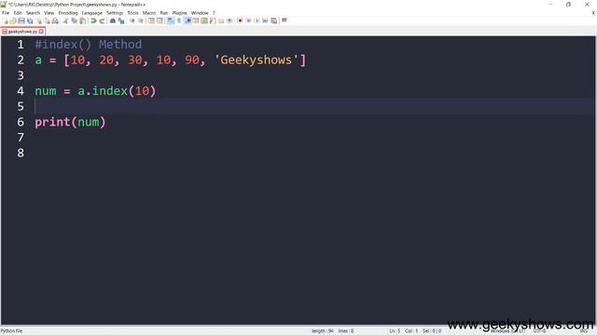Click line number 6 in the margin
597x335 pixels.
click(21, 122)
